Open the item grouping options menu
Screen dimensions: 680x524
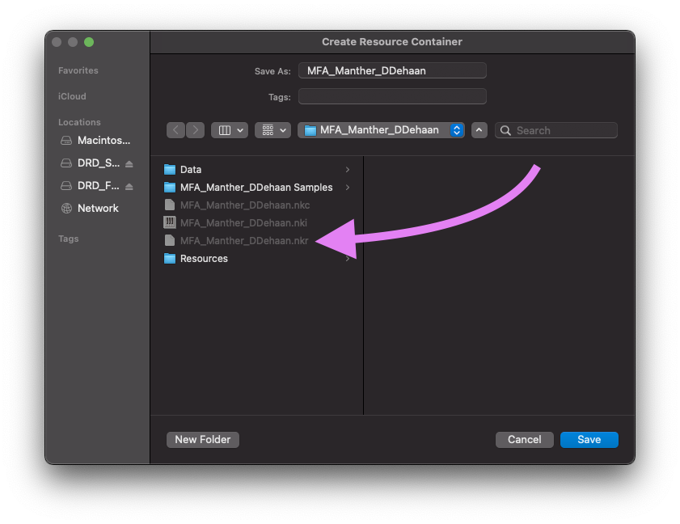(x=272, y=130)
